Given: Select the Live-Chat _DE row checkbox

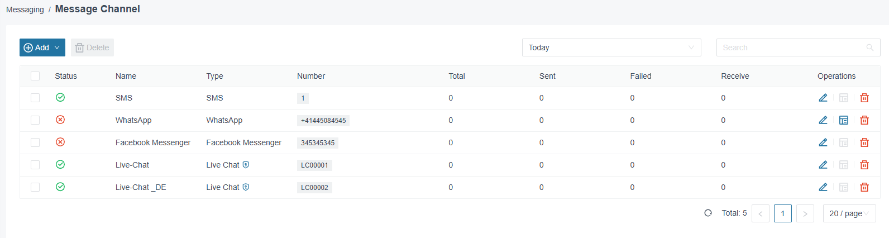Looking at the screenshot, I should pos(35,187).
